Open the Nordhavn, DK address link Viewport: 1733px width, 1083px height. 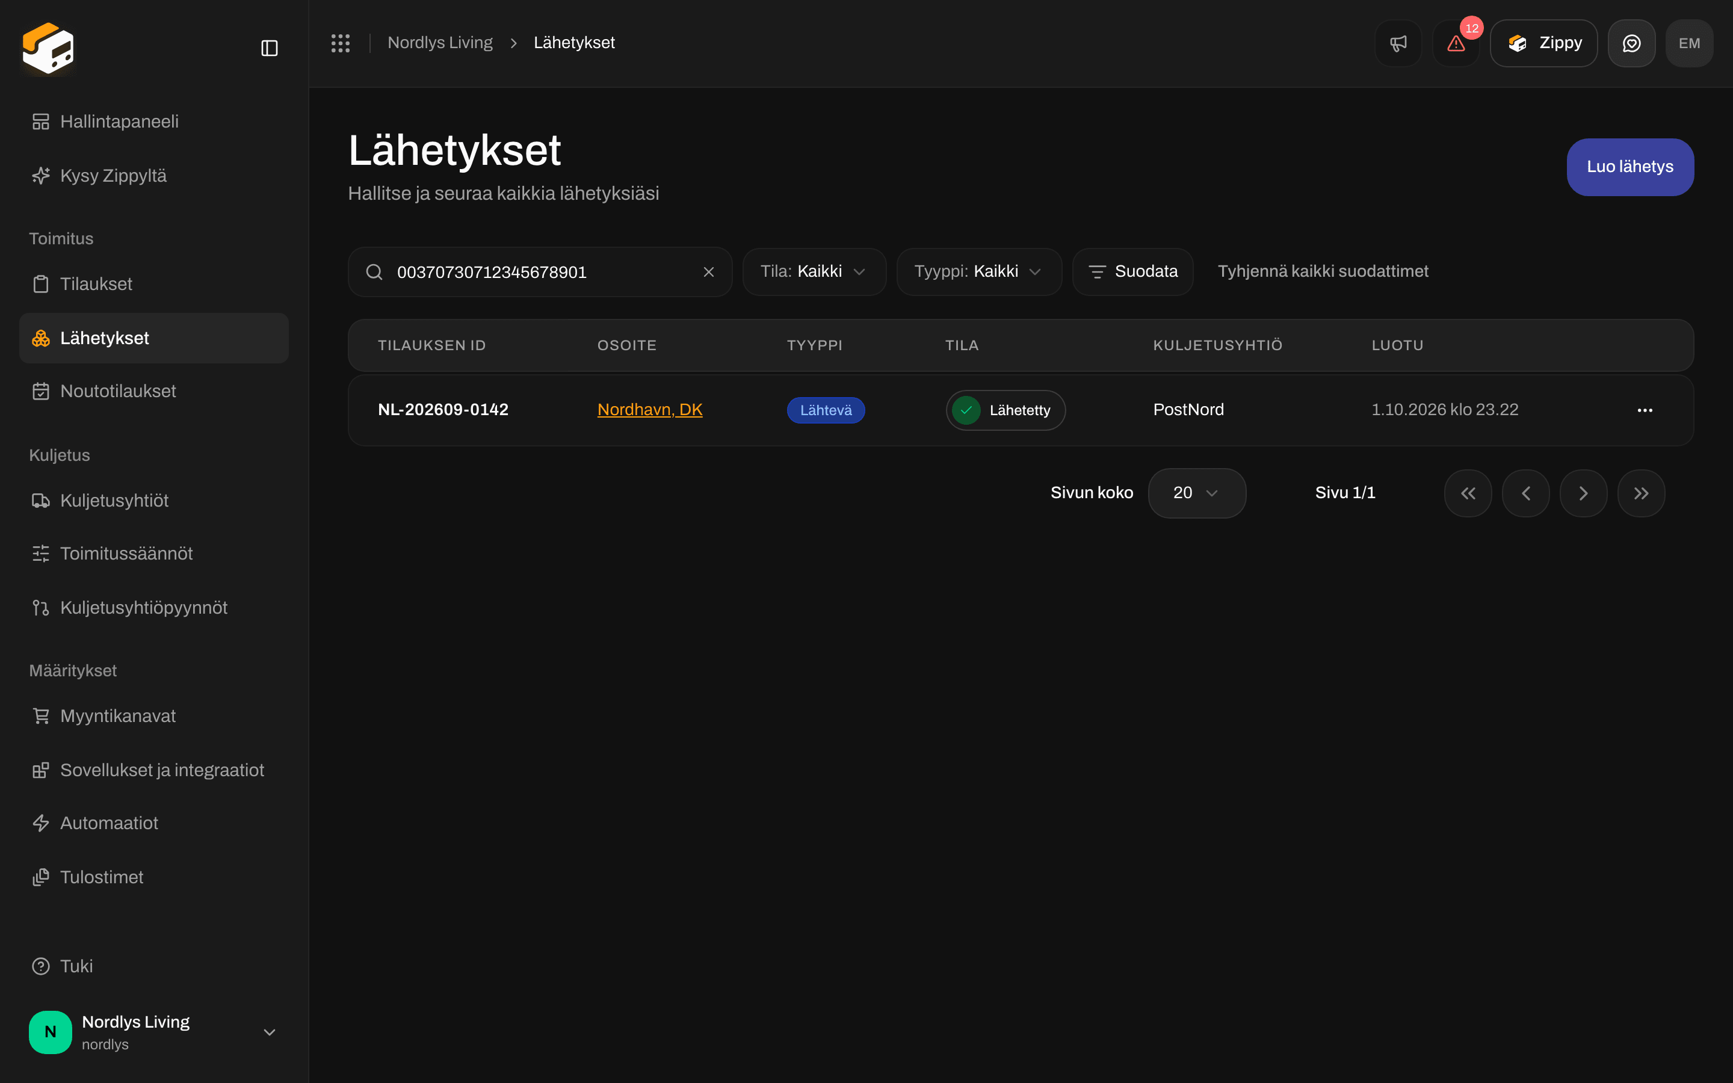(649, 410)
